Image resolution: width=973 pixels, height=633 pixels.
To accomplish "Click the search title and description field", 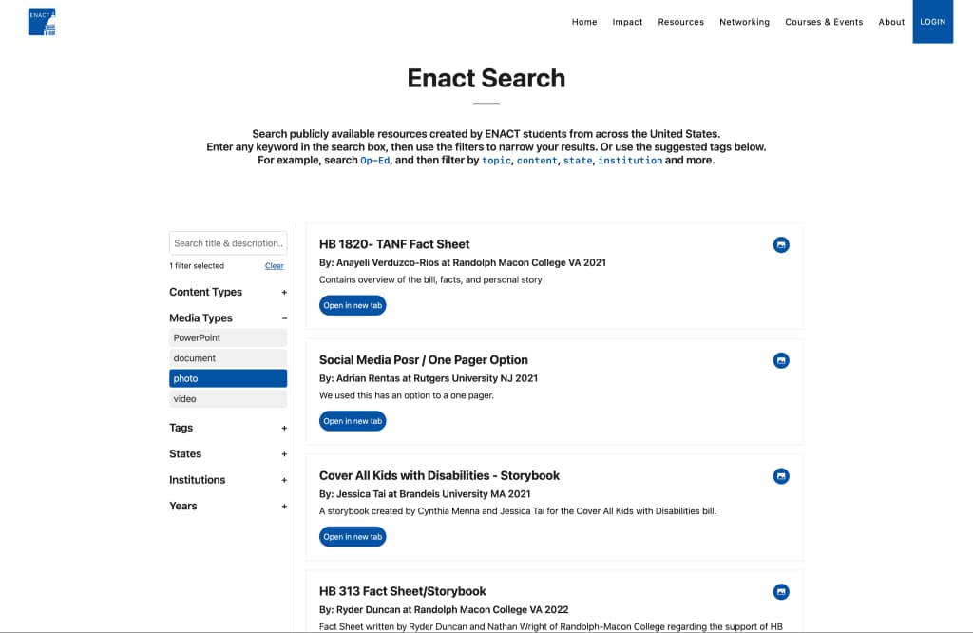I will (x=228, y=242).
